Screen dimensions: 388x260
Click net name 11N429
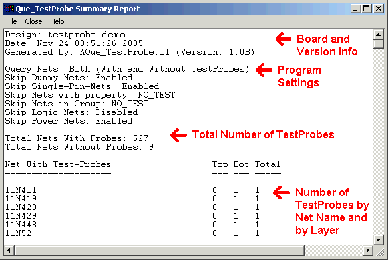(x=21, y=216)
